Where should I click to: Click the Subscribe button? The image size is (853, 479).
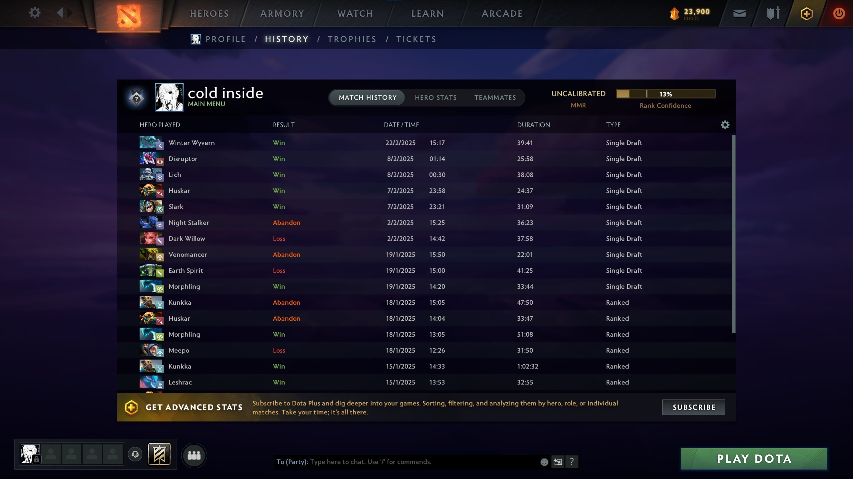[x=693, y=407]
